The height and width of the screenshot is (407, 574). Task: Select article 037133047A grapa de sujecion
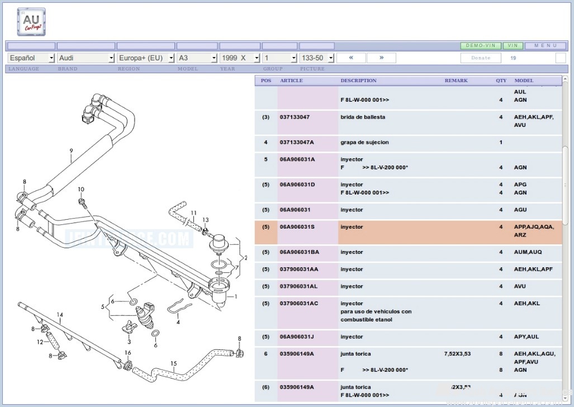[x=297, y=143]
